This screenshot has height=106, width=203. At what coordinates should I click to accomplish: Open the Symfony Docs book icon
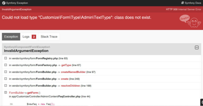tap(182, 3)
